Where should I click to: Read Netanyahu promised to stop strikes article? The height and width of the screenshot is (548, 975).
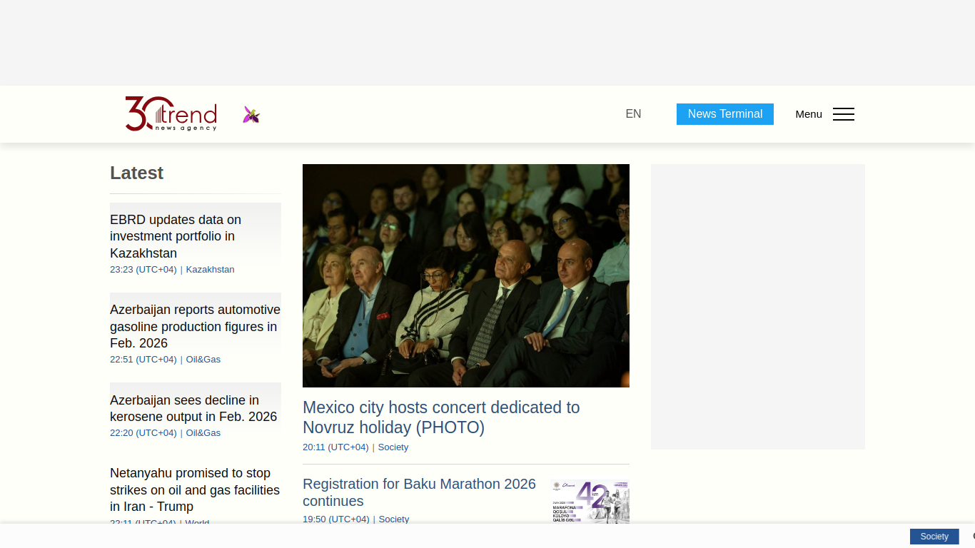195,489
